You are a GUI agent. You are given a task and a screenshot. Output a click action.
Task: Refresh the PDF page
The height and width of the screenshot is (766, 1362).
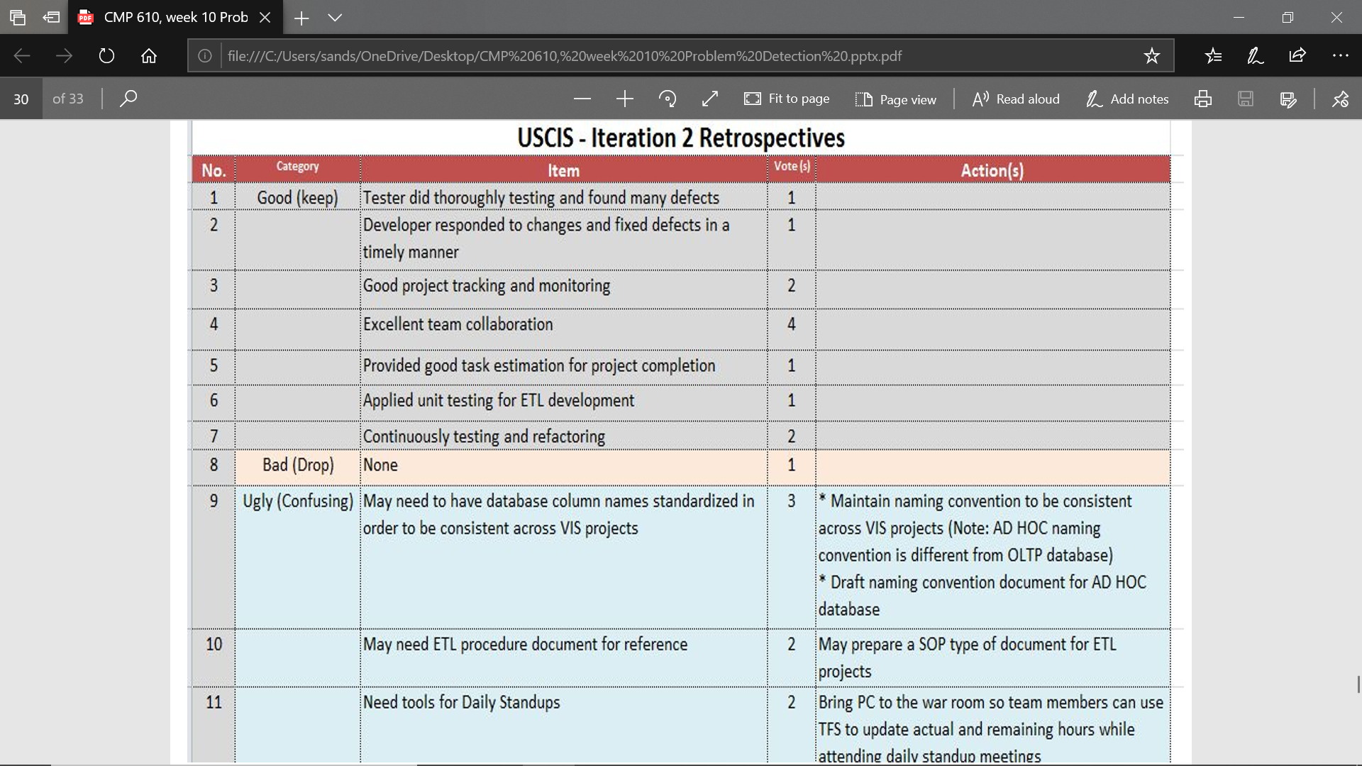point(106,55)
